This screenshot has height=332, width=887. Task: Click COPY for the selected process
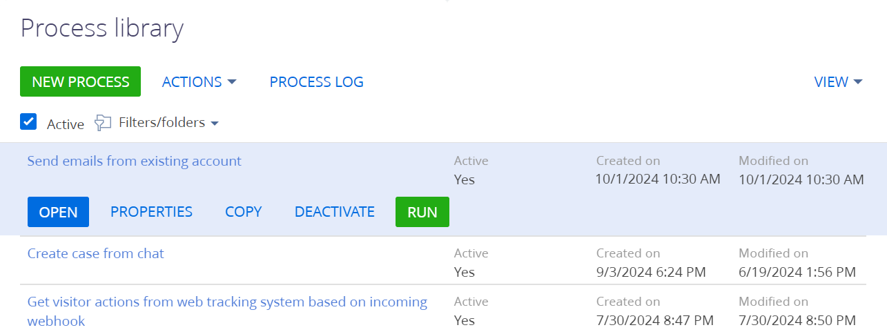coord(244,212)
